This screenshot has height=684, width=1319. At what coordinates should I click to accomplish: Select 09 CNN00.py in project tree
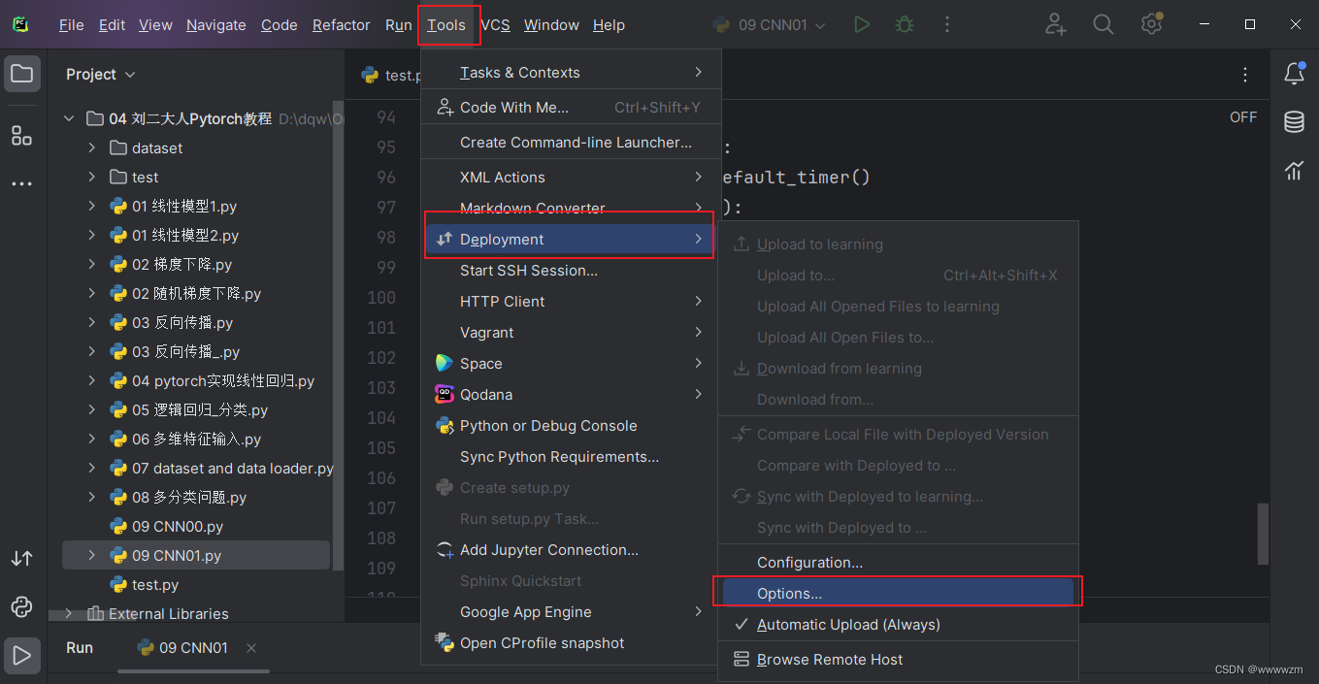(178, 527)
